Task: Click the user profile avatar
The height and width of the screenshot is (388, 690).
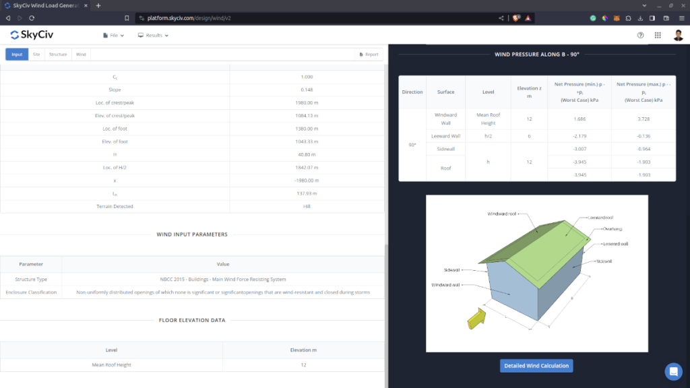Action: tap(678, 35)
